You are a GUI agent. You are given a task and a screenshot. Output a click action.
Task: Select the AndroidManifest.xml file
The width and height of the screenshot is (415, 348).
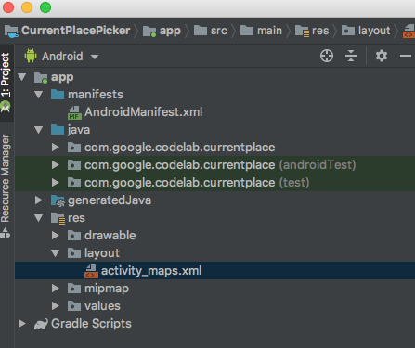click(x=144, y=112)
